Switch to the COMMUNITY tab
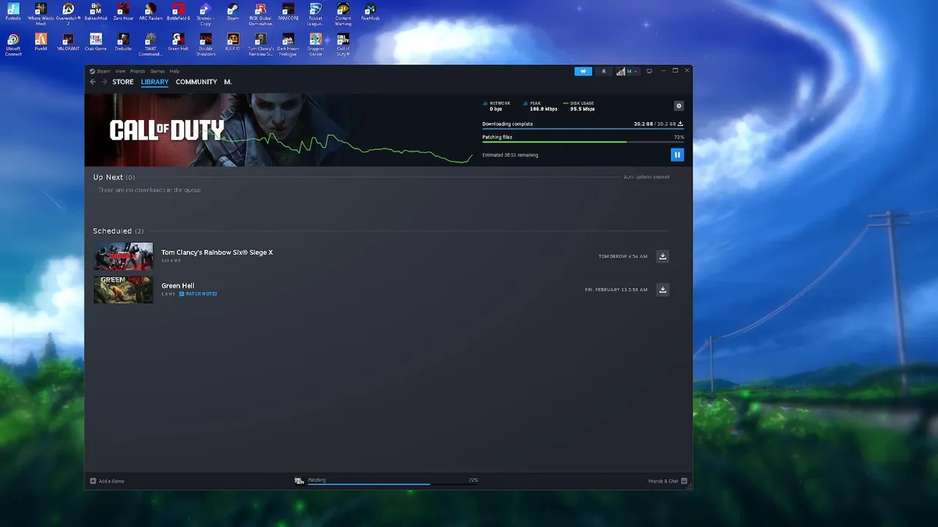 coord(196,82)
